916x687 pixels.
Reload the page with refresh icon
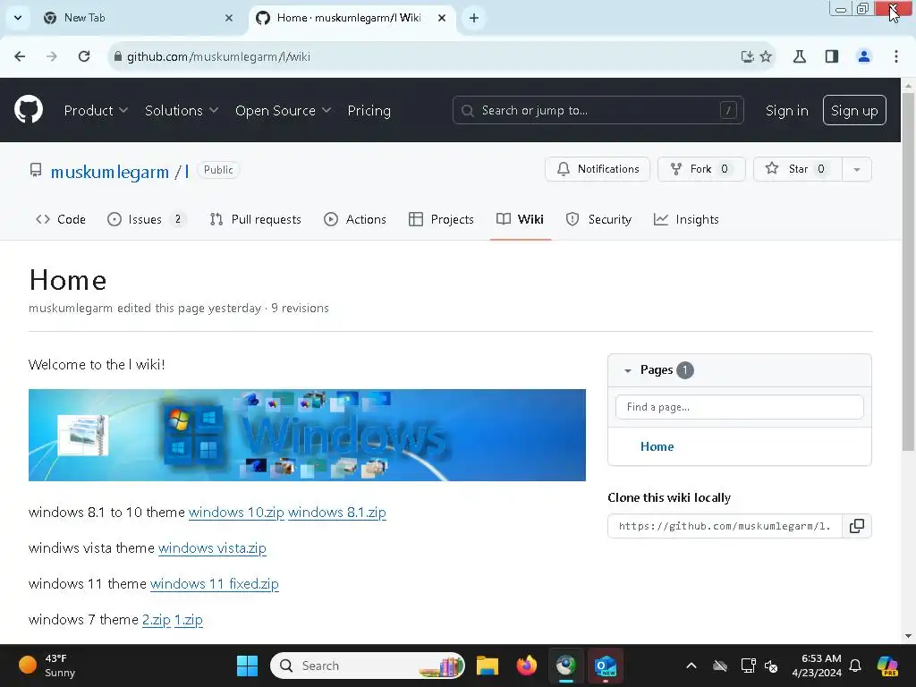click(x=84, y=56)
